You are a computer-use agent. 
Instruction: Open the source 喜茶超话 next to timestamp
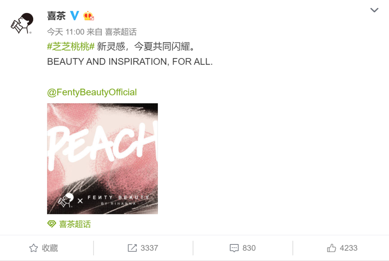(121, 32)
